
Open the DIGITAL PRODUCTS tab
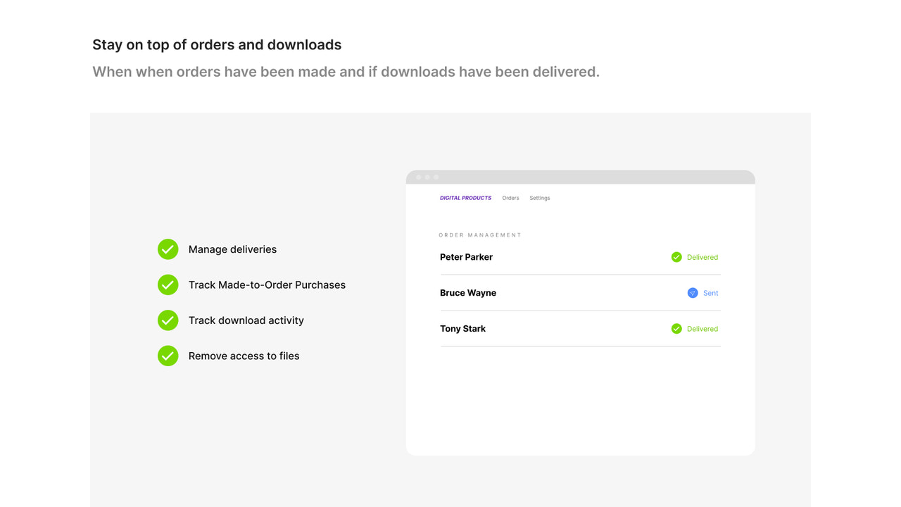466,198
